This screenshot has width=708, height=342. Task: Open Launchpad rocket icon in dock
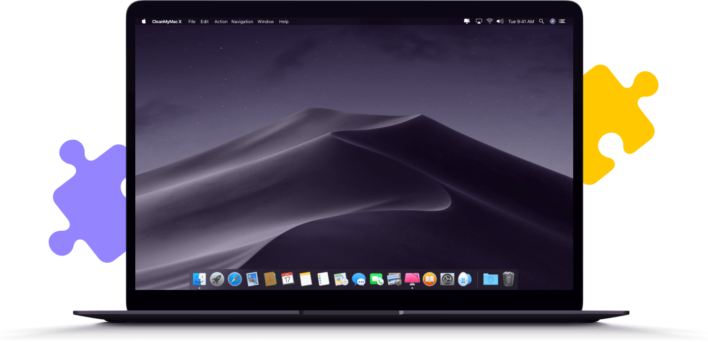217,280
